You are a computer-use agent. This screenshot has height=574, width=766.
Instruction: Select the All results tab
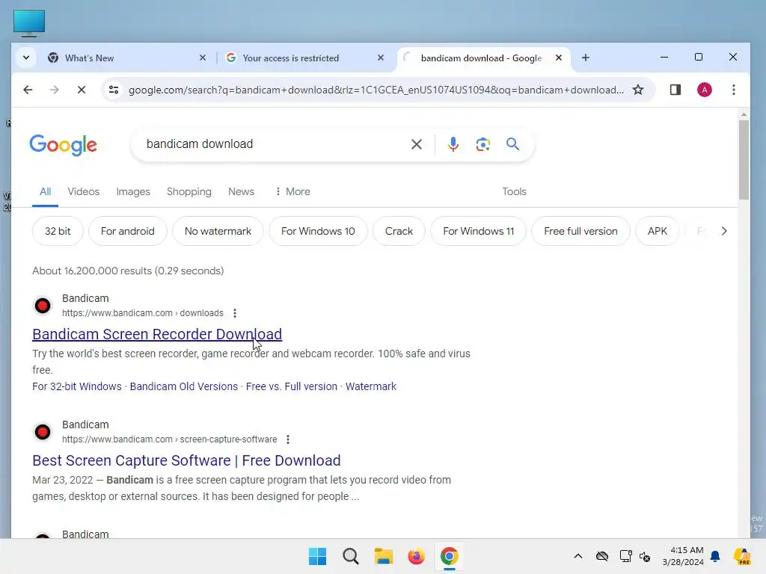45,192
